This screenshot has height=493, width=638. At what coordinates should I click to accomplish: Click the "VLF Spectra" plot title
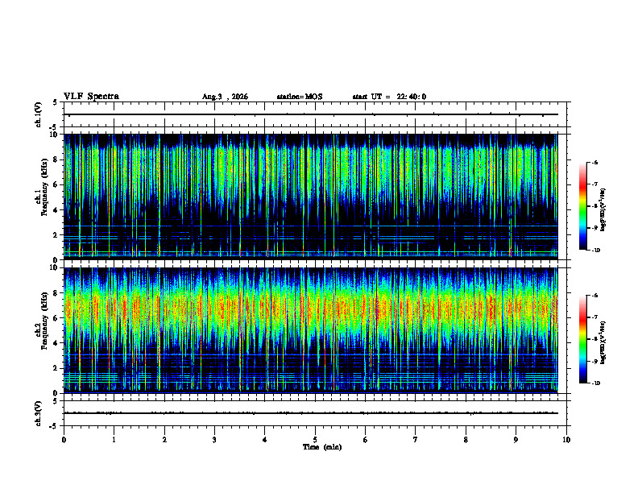[91, 97]
